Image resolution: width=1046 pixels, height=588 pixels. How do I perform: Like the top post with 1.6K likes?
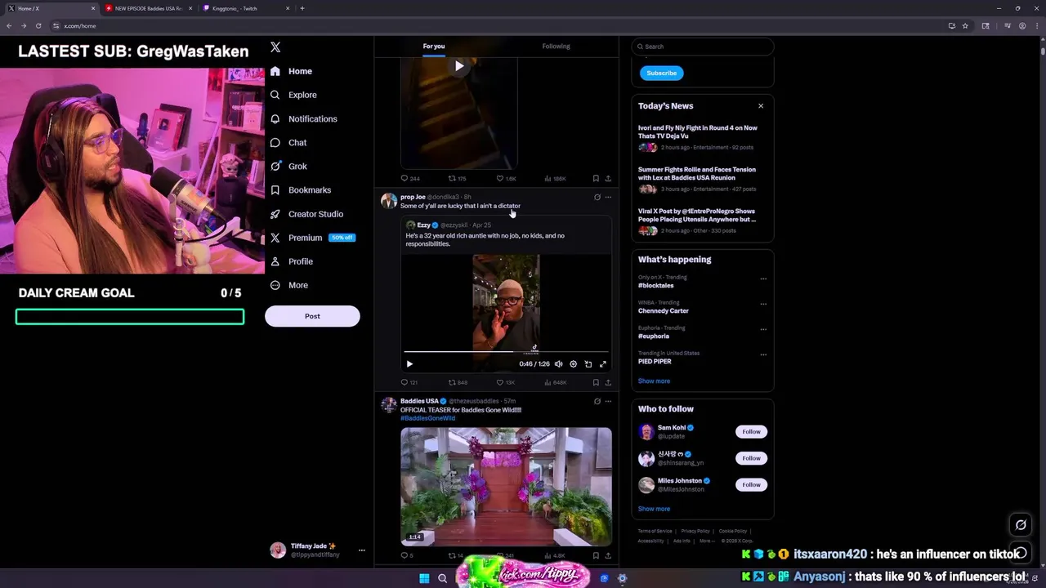click(507, 178)
